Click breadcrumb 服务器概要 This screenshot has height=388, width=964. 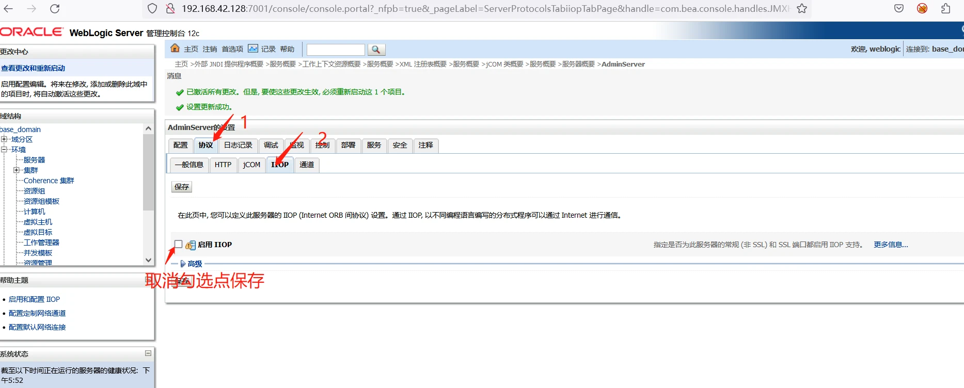point(578,64)
